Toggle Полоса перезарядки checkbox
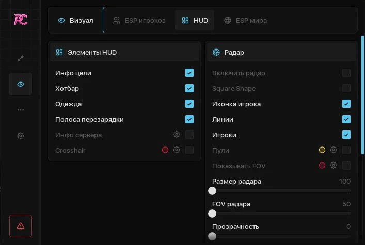 coord(189,119)
